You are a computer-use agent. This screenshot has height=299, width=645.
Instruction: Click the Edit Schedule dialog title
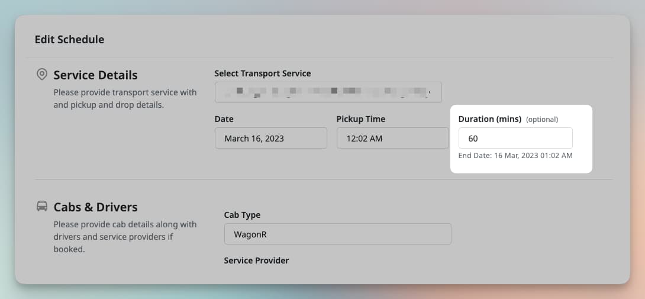coord(69,40)
